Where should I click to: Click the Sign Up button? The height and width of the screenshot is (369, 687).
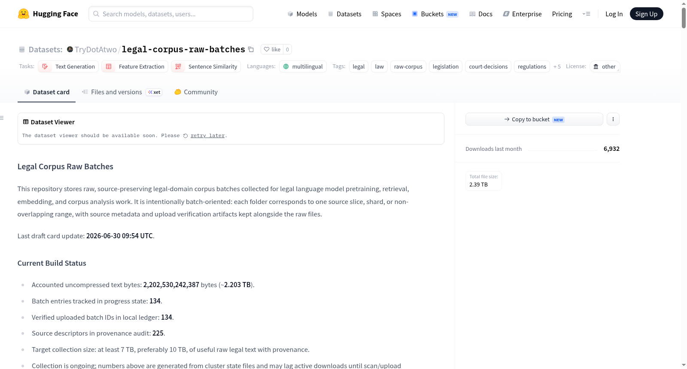pos(646,14)
